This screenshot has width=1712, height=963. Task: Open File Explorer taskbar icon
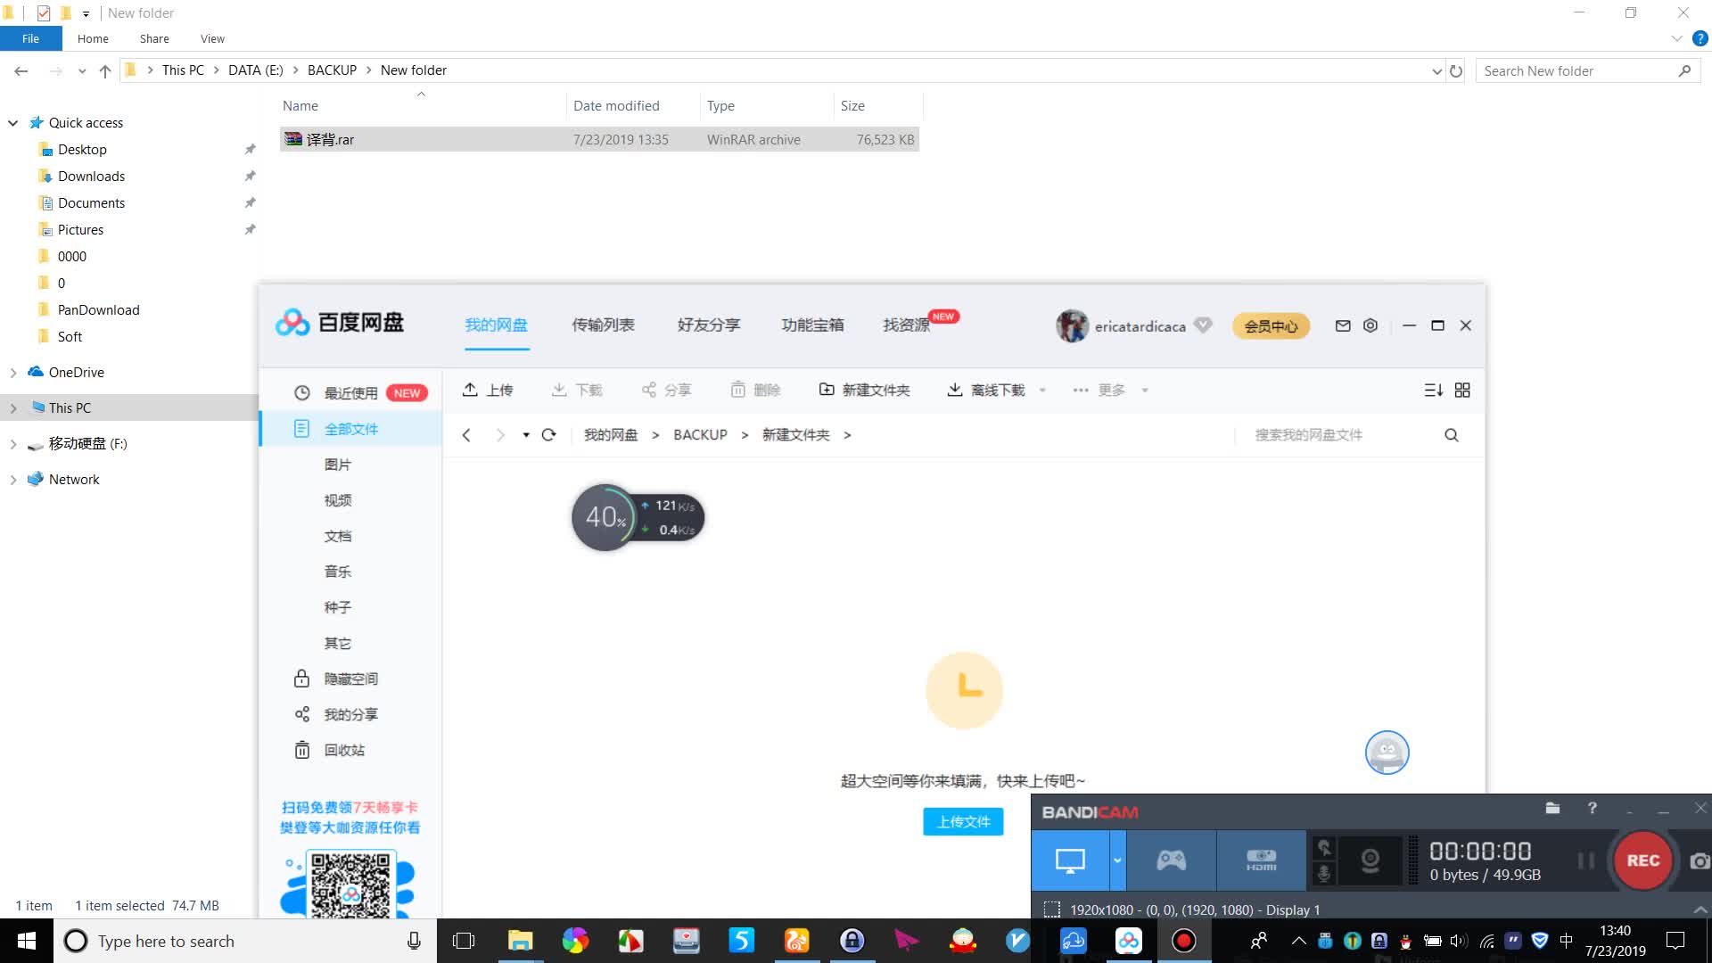(x=520, y=941)
